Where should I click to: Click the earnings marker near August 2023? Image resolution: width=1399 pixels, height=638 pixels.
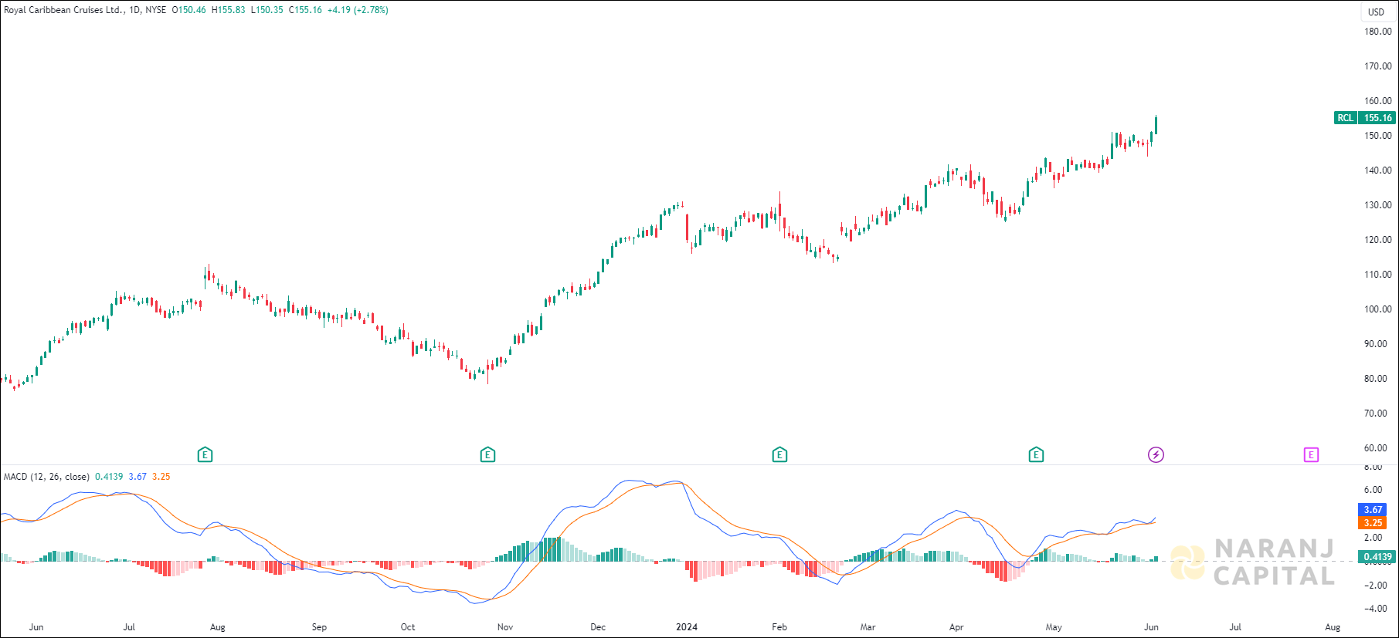pyautogui.click(x=205, y=455)
